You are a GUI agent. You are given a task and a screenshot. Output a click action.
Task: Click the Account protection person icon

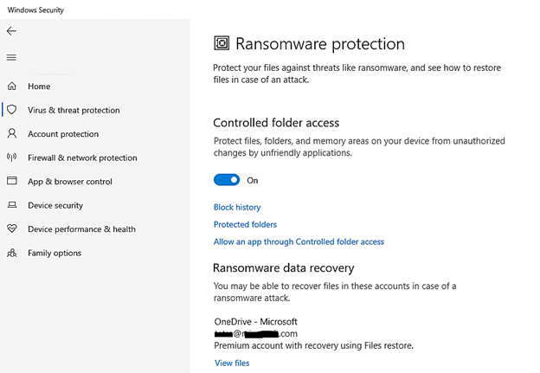point(12,134)
